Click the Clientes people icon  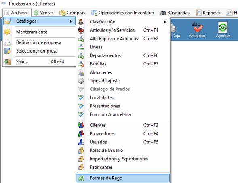(x=81, y=125)
